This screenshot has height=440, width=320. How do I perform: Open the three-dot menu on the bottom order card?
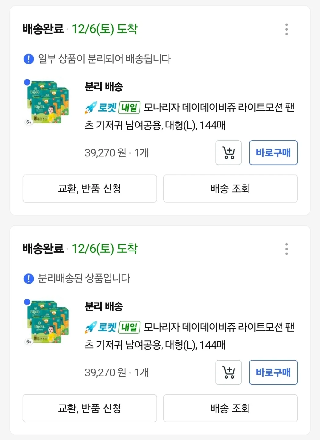286,249
